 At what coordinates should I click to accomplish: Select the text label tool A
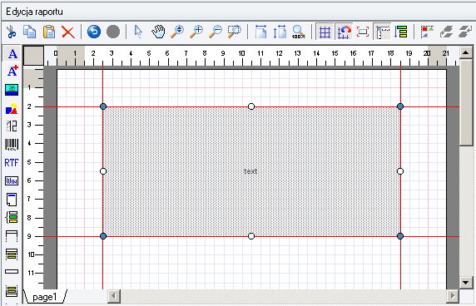12,54
